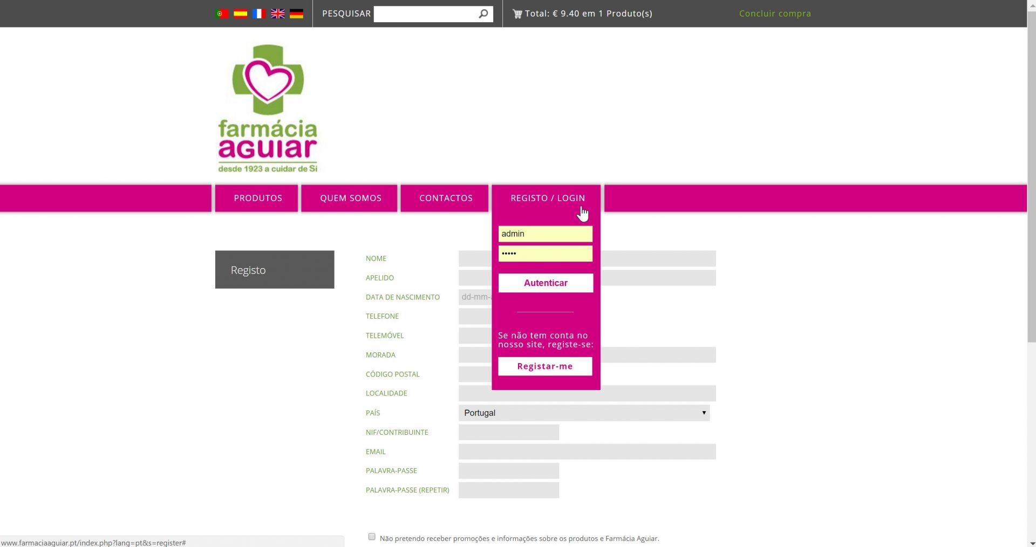The height and width of the screenshot is (547, 1036).
Task: Tick the no-promotions opt-out checkbox
Action: [x=372, y=537]
